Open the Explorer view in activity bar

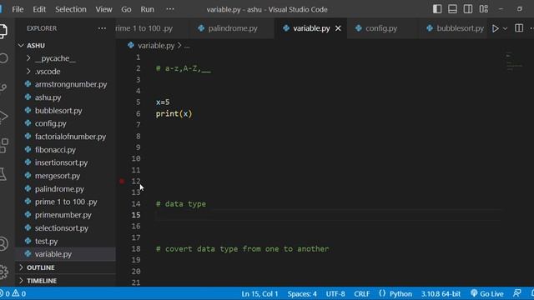pos(3,31)
